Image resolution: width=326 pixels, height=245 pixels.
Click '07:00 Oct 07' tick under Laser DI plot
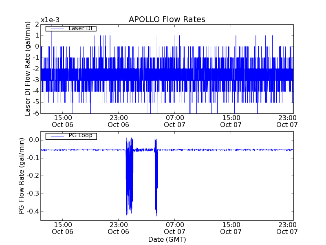(x=175, y=121)
